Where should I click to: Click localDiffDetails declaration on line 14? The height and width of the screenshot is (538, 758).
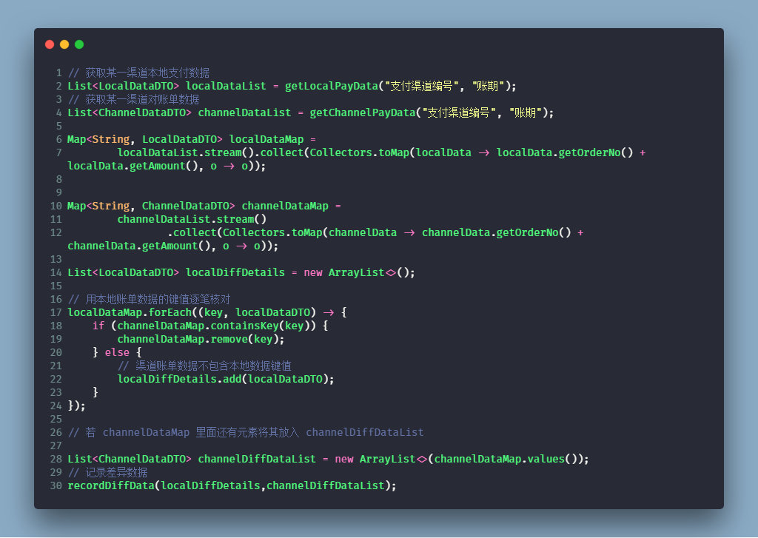[x=235, y=272]
